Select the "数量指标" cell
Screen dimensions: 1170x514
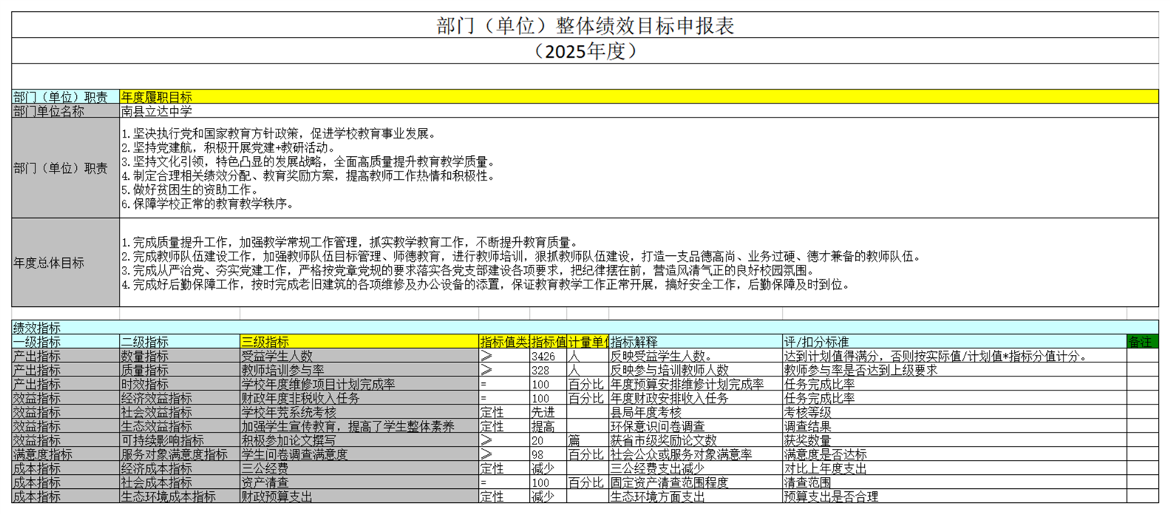pyautogui.click(x=180, y=356)
